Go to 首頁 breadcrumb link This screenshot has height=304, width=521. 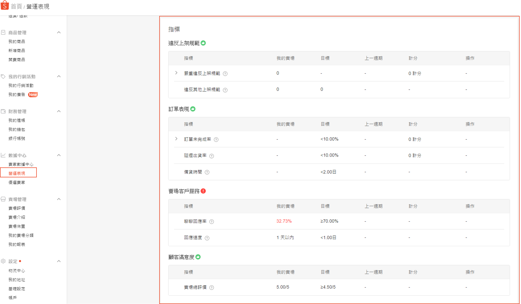coord(16,6)
